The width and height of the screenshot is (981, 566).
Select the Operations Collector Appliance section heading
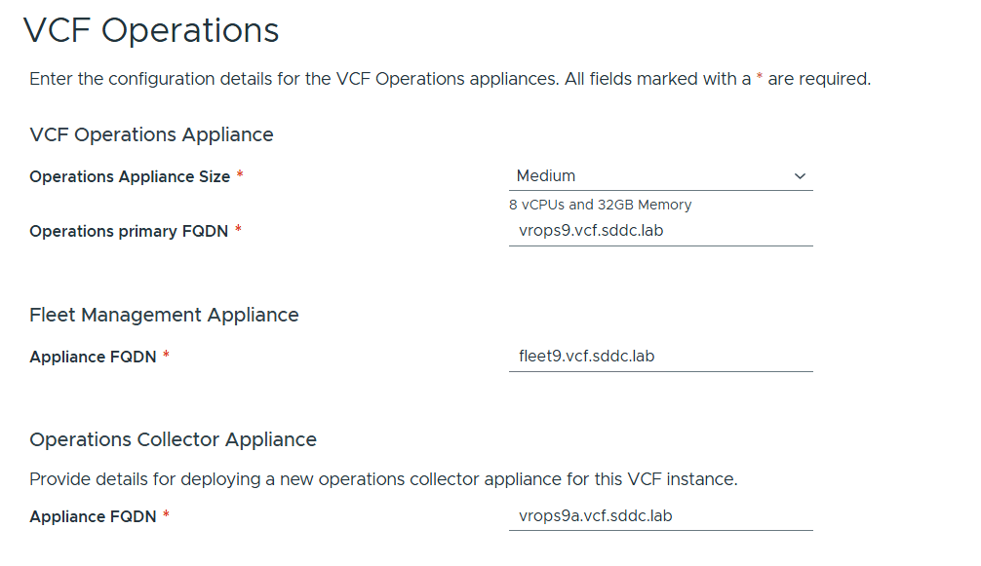(173, 439)
